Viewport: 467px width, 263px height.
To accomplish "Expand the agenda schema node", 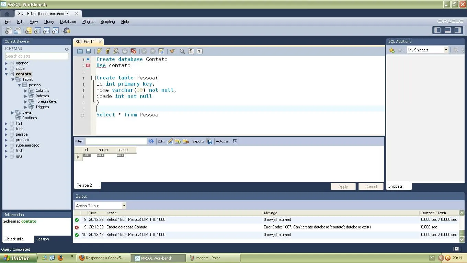I will (6, 63).
